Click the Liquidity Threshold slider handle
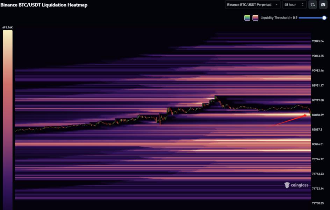The width and height of the screenshot is (330, 210). [324, 18]
